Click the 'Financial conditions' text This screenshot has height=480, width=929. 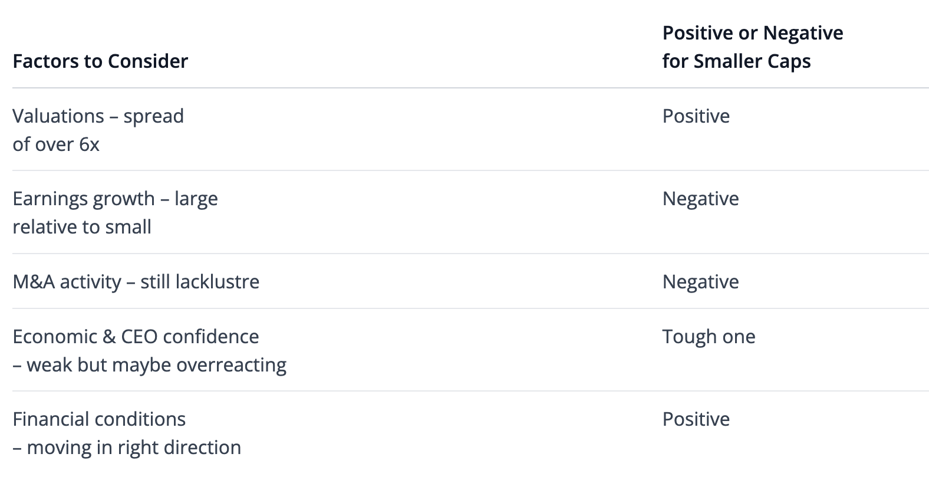[x=99, y=419]
